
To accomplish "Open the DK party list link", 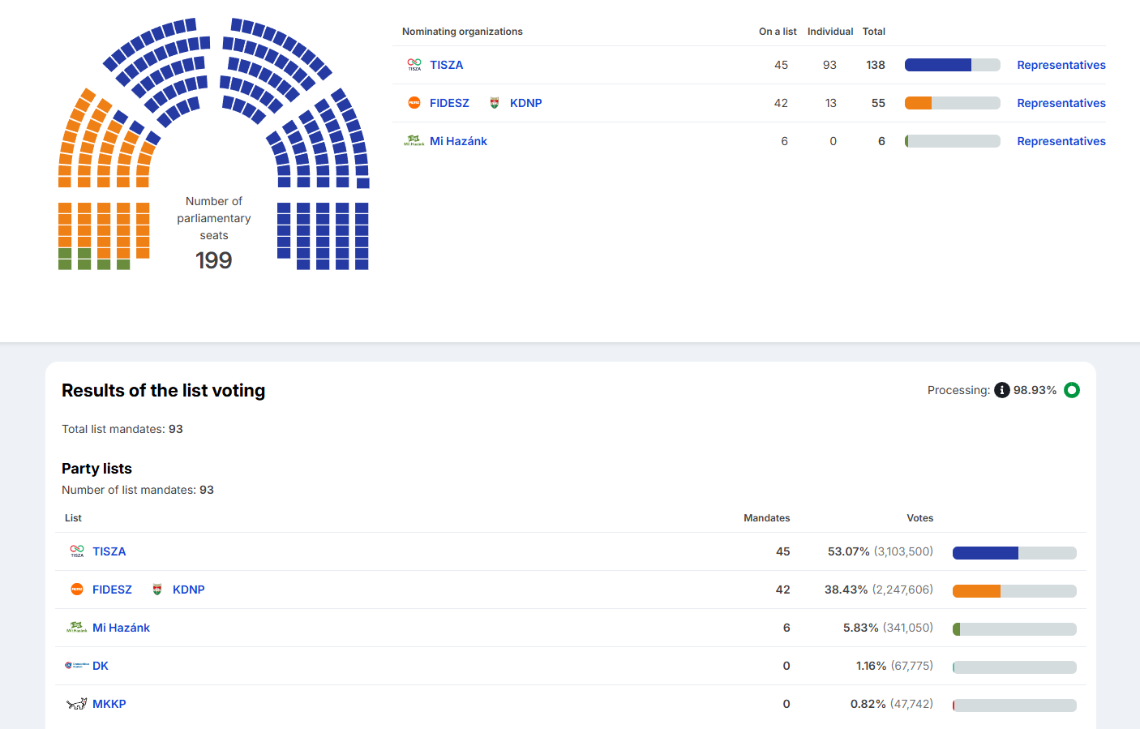I will pos(101,666).
